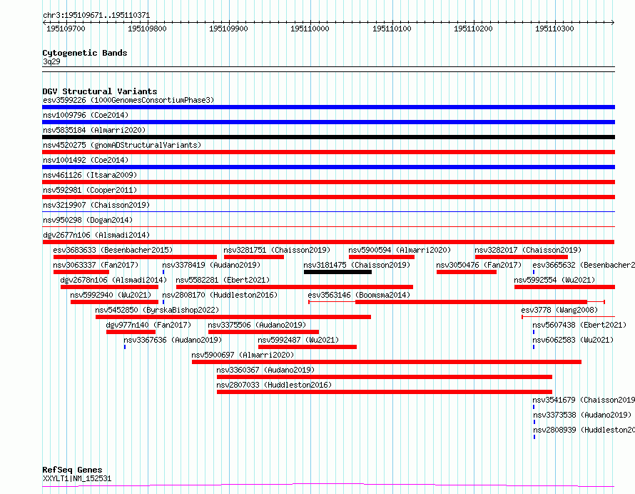
Task: Click the XXYLT1|NM_152531 gene label
Action: (x=77, y=478)
